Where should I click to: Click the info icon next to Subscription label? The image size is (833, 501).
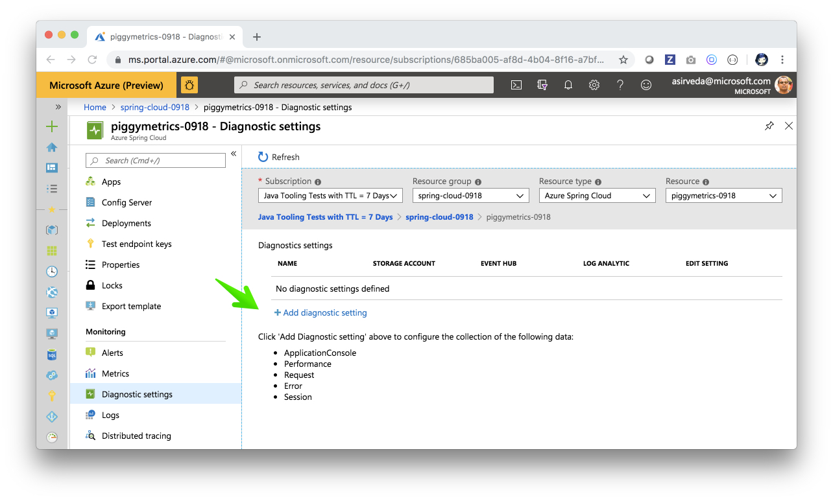[318, 182]
